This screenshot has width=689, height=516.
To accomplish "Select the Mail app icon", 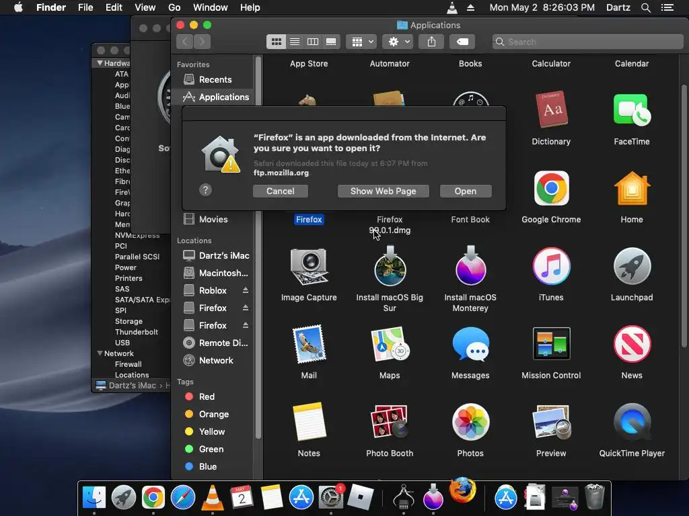I will click(x=309, y=344).
